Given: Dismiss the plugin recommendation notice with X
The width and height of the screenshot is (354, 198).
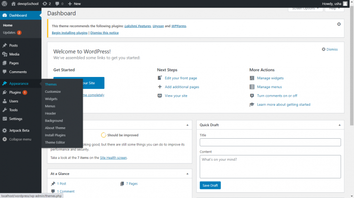Looking at the screenshot, I should click(x=339, y=24).
